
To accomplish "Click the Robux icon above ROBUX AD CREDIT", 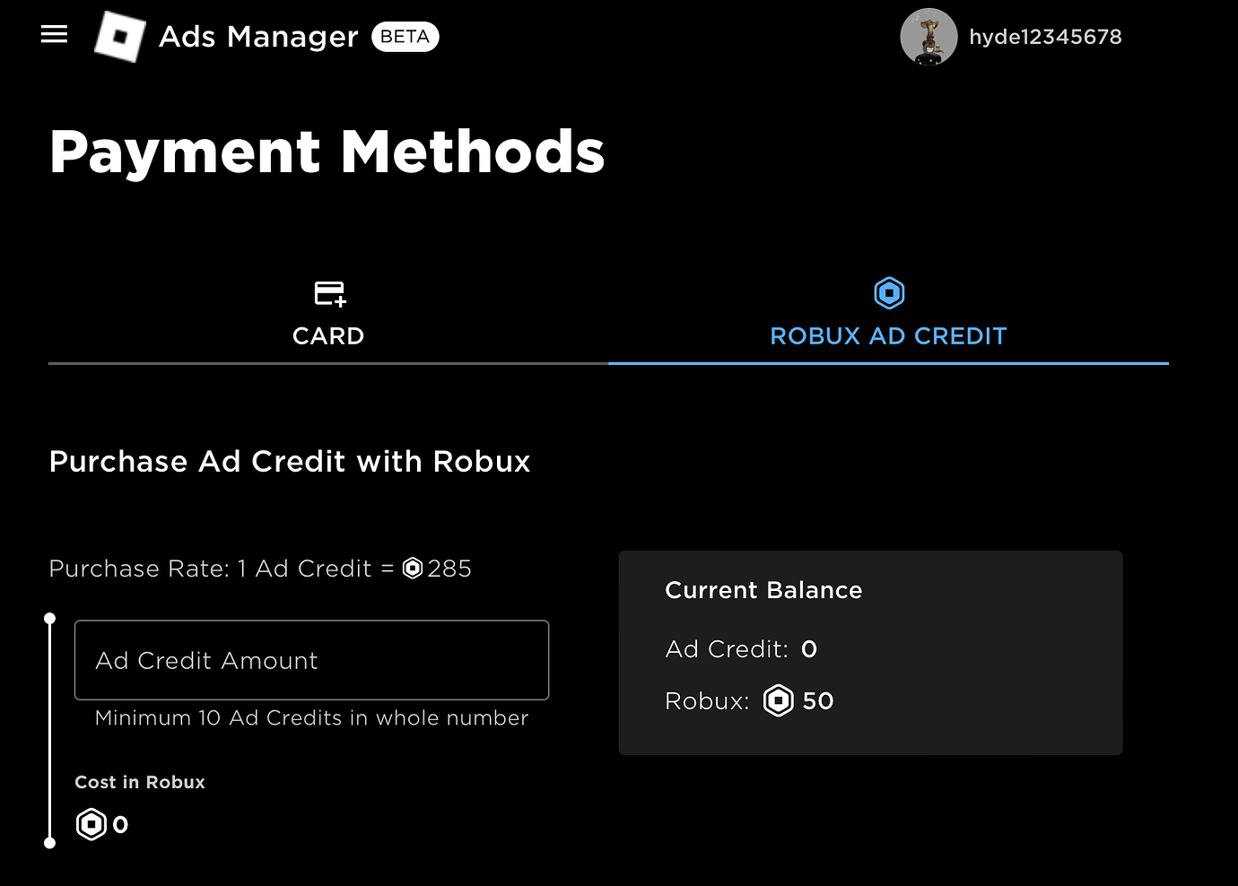I will tap(888, 292).
